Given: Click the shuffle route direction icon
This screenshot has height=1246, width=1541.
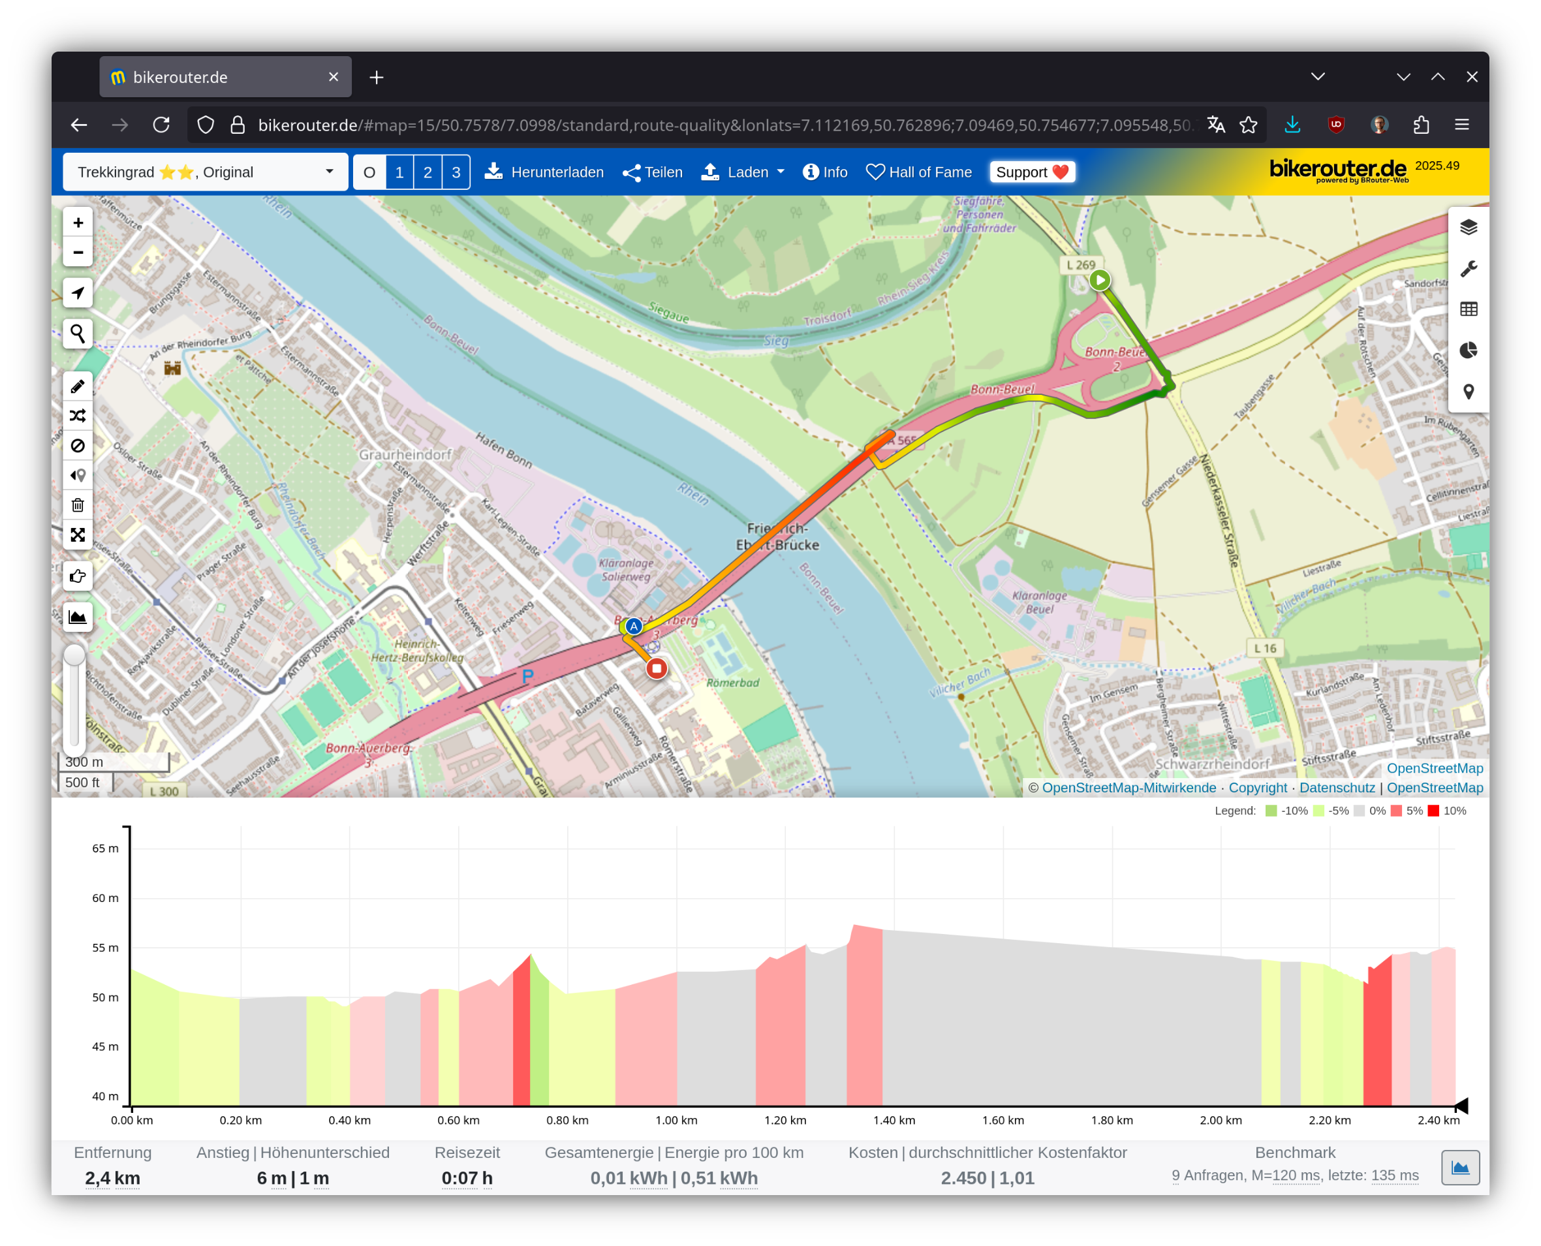Looking at the screenshot, I should [78, 416].
